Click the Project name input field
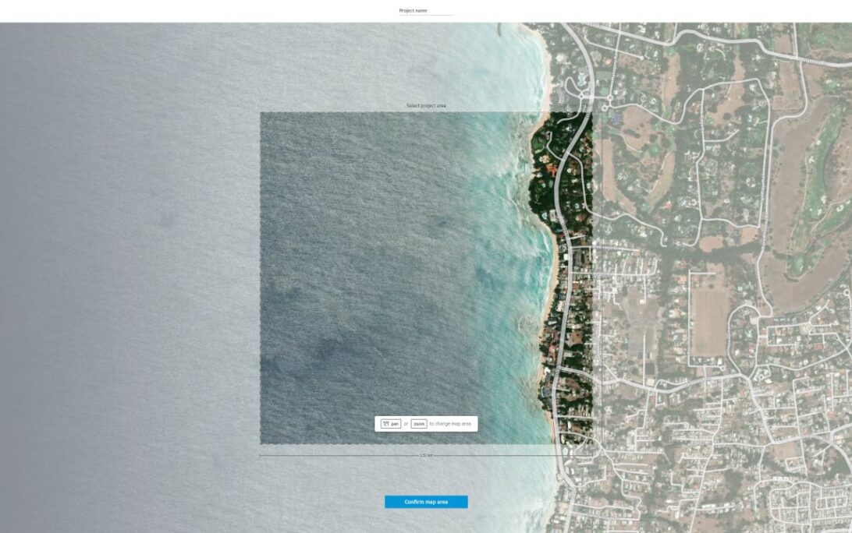Viewport: 852px width, 533px height. point(426,11)
